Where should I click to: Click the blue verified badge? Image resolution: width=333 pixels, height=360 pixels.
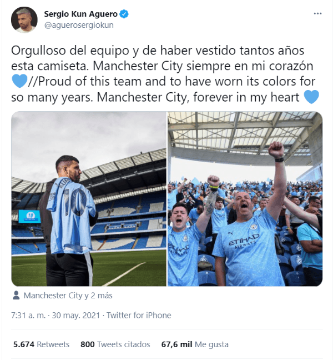pos(124,14)
